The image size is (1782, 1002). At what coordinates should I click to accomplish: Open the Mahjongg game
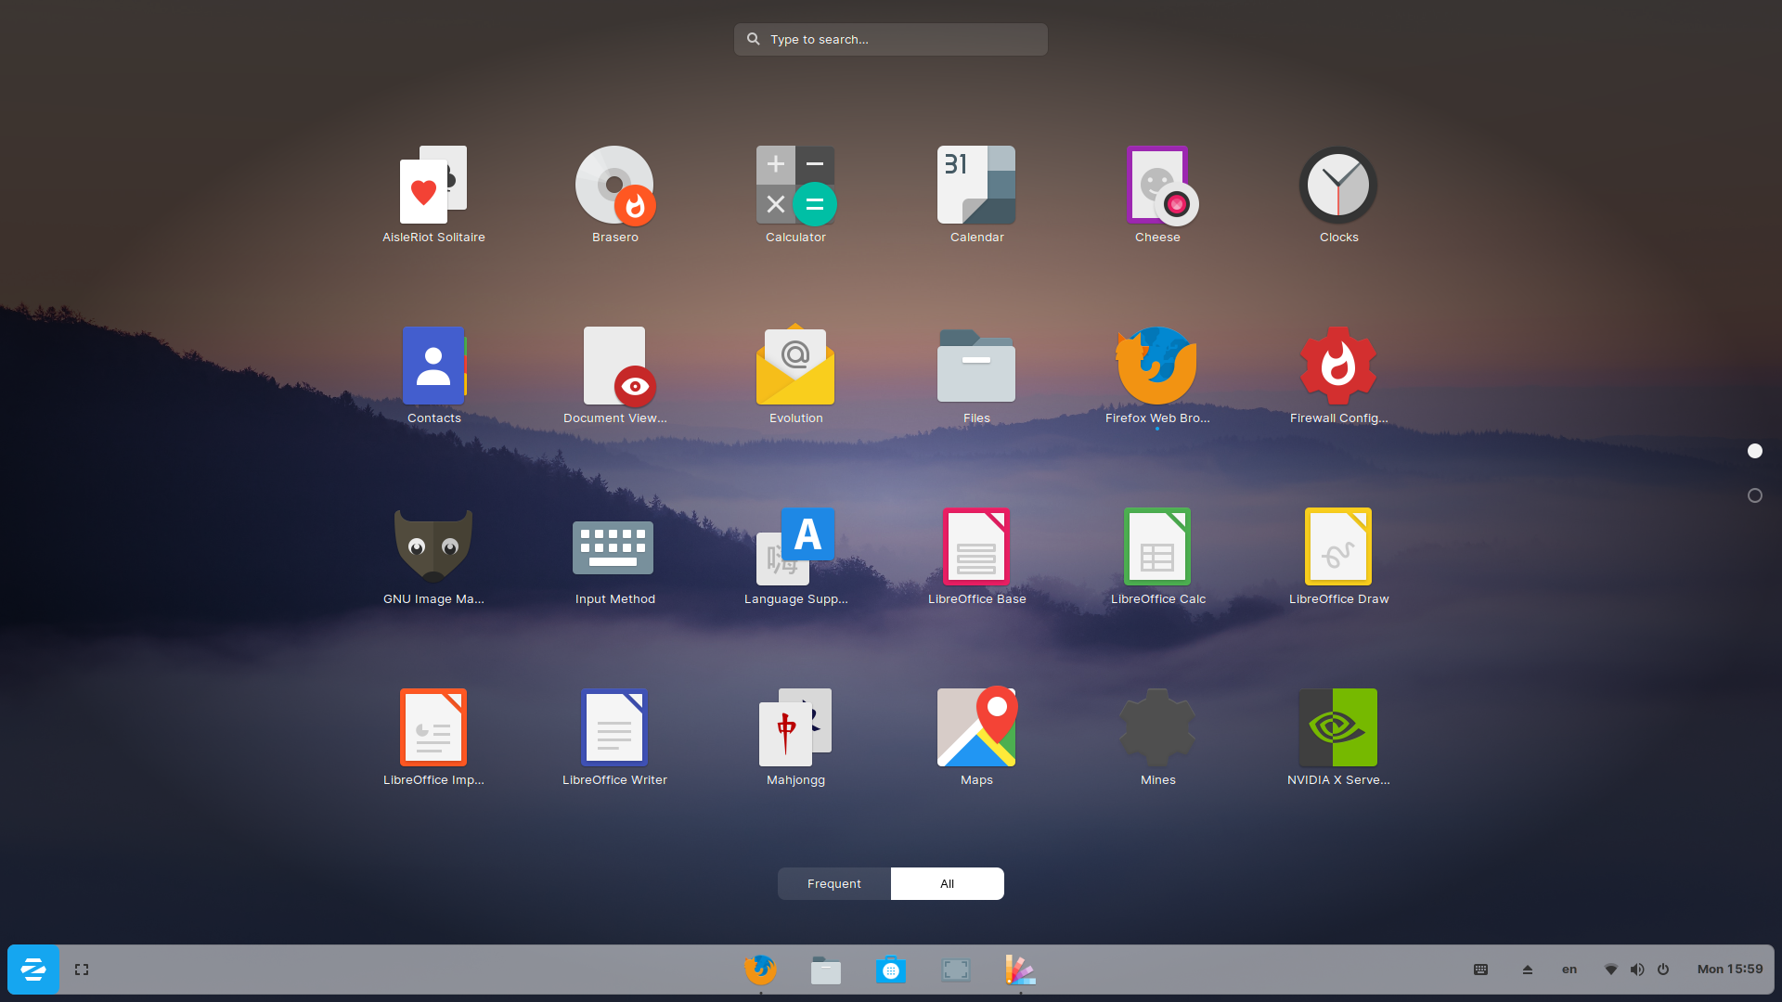[x=795, y=737]
